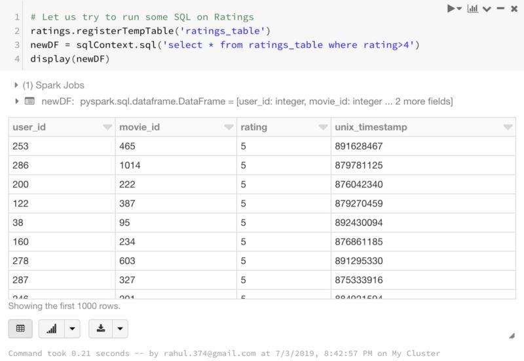Screen dimensions: 524x361
Task: Delete the cell with the X icon
Action: (514, 9)
